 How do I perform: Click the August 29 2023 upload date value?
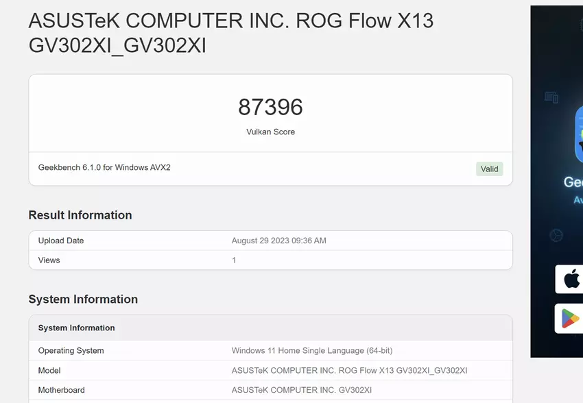(278, 241)
